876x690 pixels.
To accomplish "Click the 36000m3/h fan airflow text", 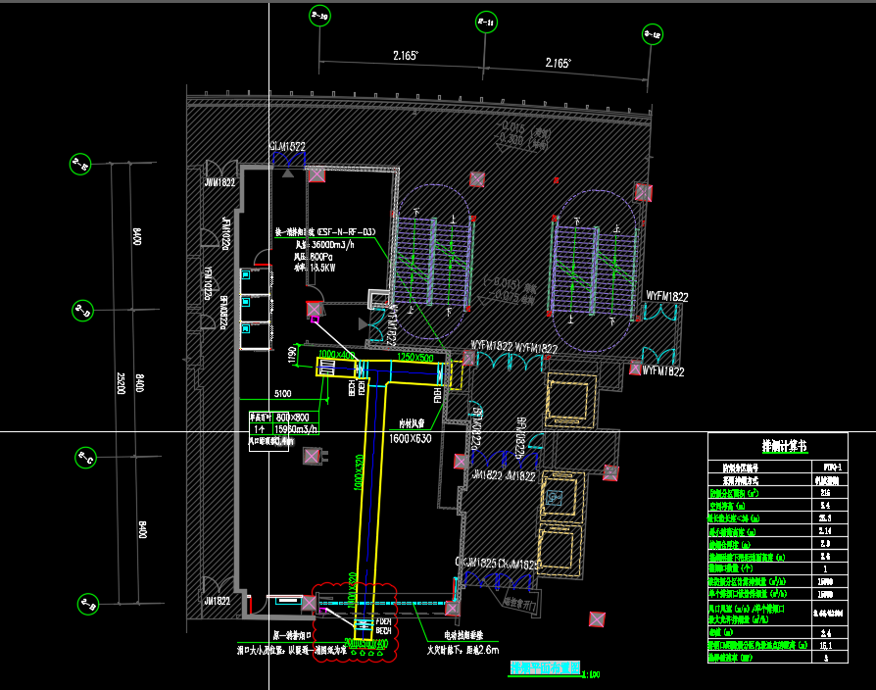I will 336,245.
